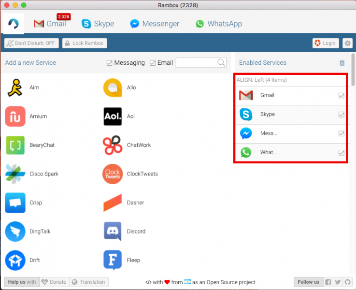Open the Rambox home tab
356x290 pixels.
pyautogui.click(x=14, y=24)
